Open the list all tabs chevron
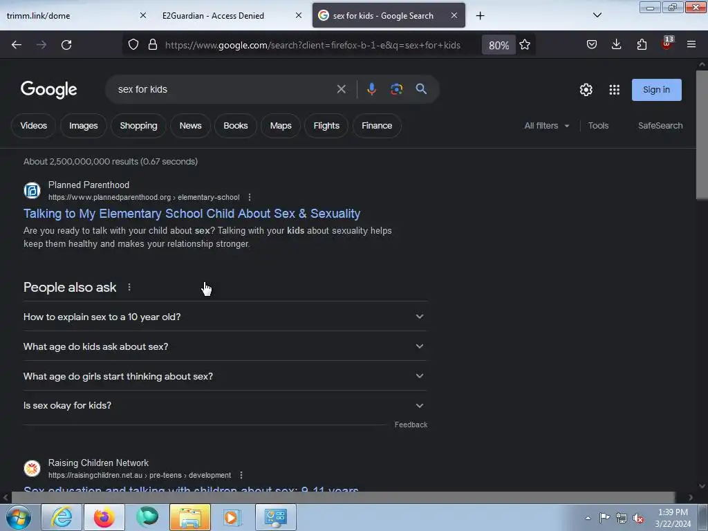Screen dimensions: 708x531 [597, 15]
